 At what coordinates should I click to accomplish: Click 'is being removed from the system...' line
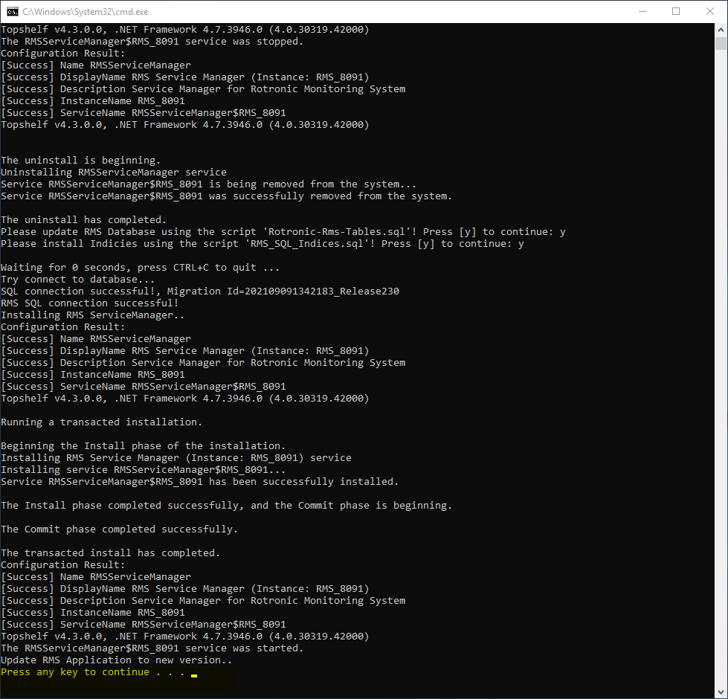(x=208, y=184)
